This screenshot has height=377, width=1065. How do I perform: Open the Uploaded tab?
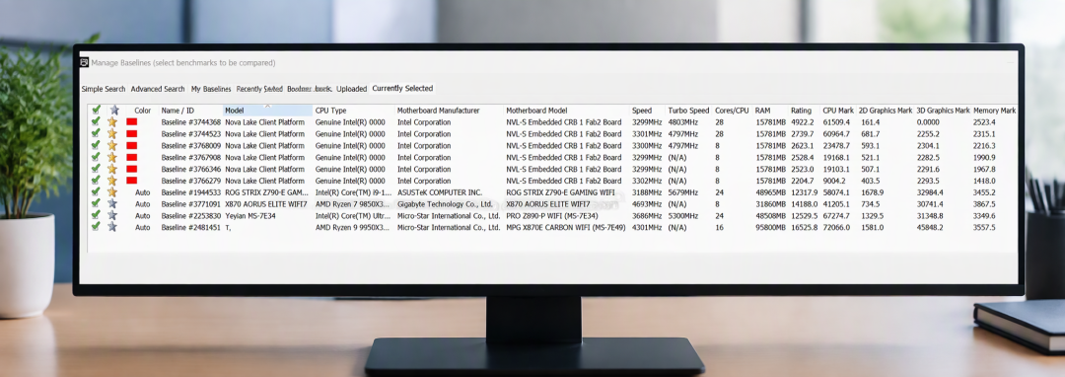pos(351,89)
